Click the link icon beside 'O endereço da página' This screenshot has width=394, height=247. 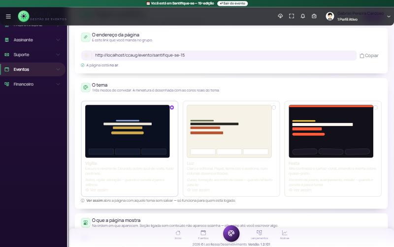point(85,37)
